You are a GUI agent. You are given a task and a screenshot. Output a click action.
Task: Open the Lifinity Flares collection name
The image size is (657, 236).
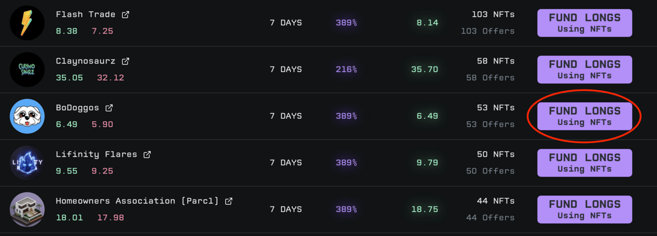pyautogui.click(x=96, y=154)
